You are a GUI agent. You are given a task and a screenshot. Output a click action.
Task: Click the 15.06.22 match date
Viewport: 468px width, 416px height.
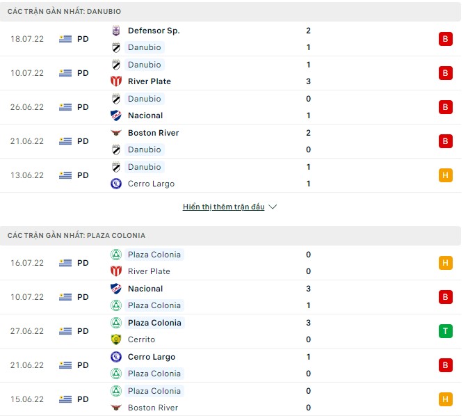(x=27, y=399)
